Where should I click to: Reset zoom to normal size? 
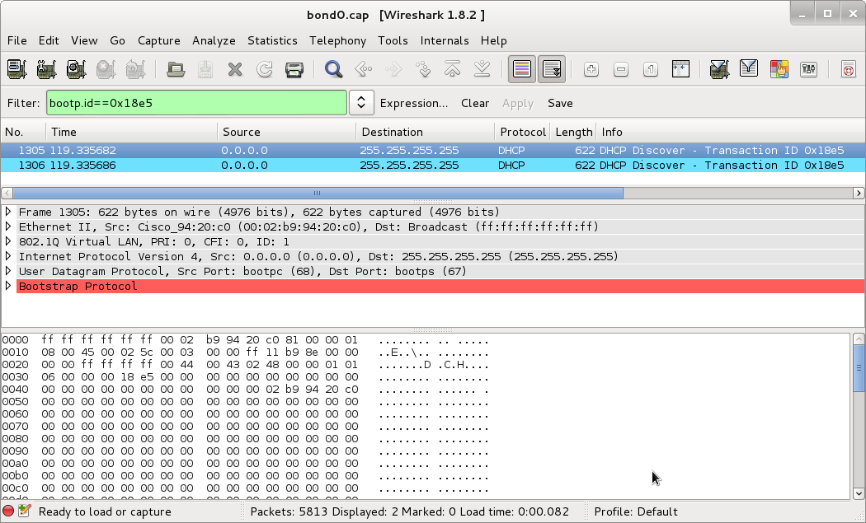652,69
